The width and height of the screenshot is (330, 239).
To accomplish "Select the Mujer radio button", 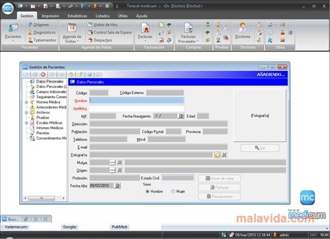I will point(173,191).
